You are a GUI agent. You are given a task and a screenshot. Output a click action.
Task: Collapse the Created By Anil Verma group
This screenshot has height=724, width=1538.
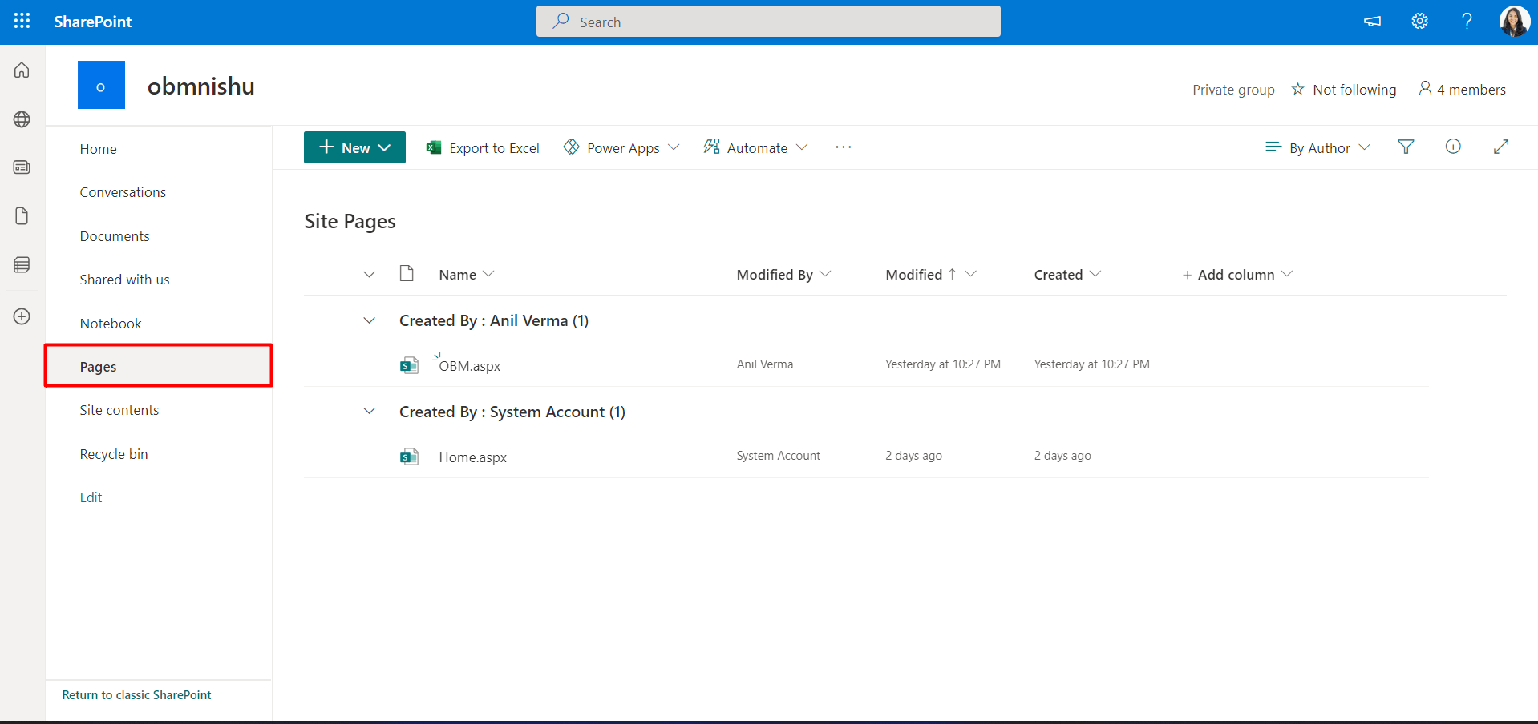369,320
